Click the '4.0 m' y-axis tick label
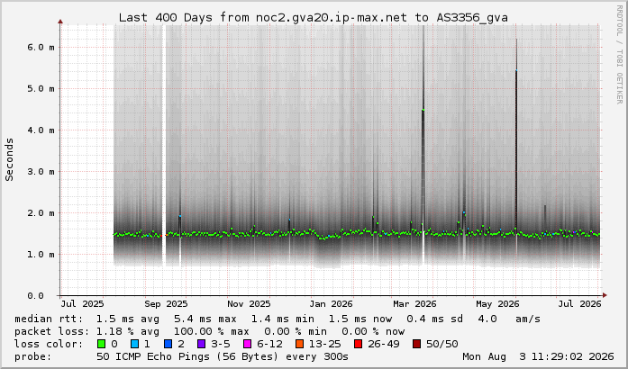The image size is (628, 369). (41, 130)
